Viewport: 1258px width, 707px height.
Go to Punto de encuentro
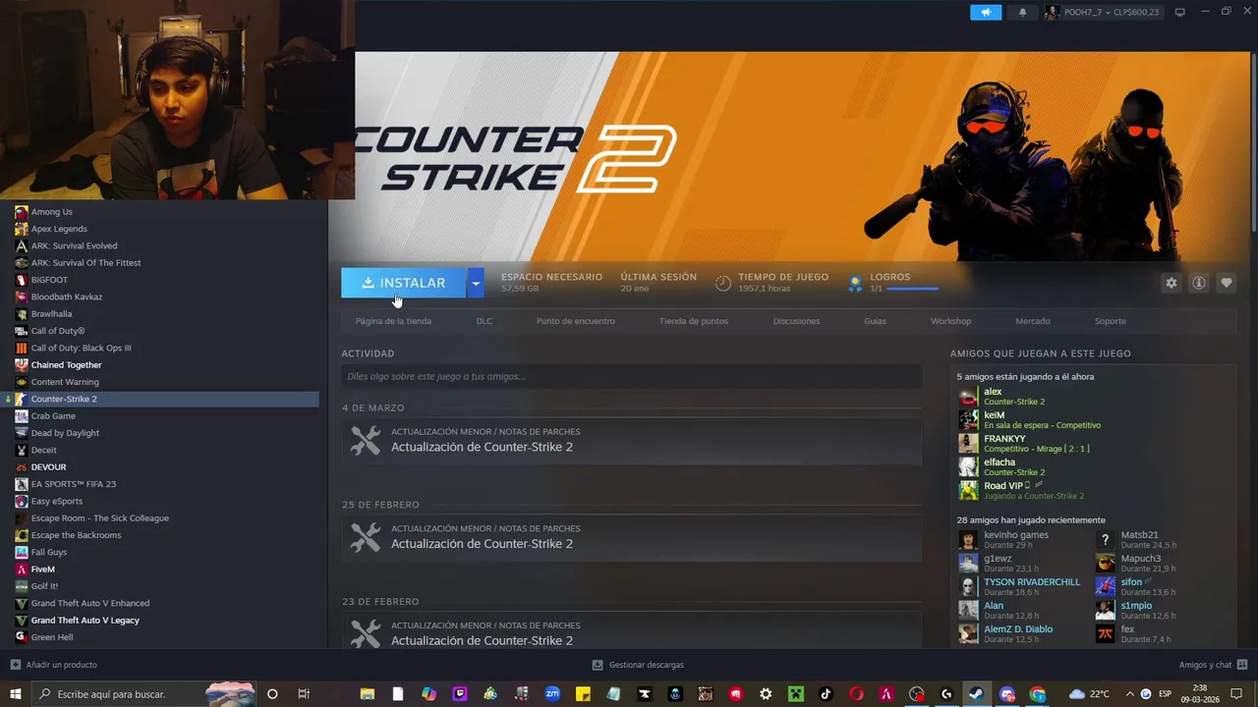click(x=575, y=321)
